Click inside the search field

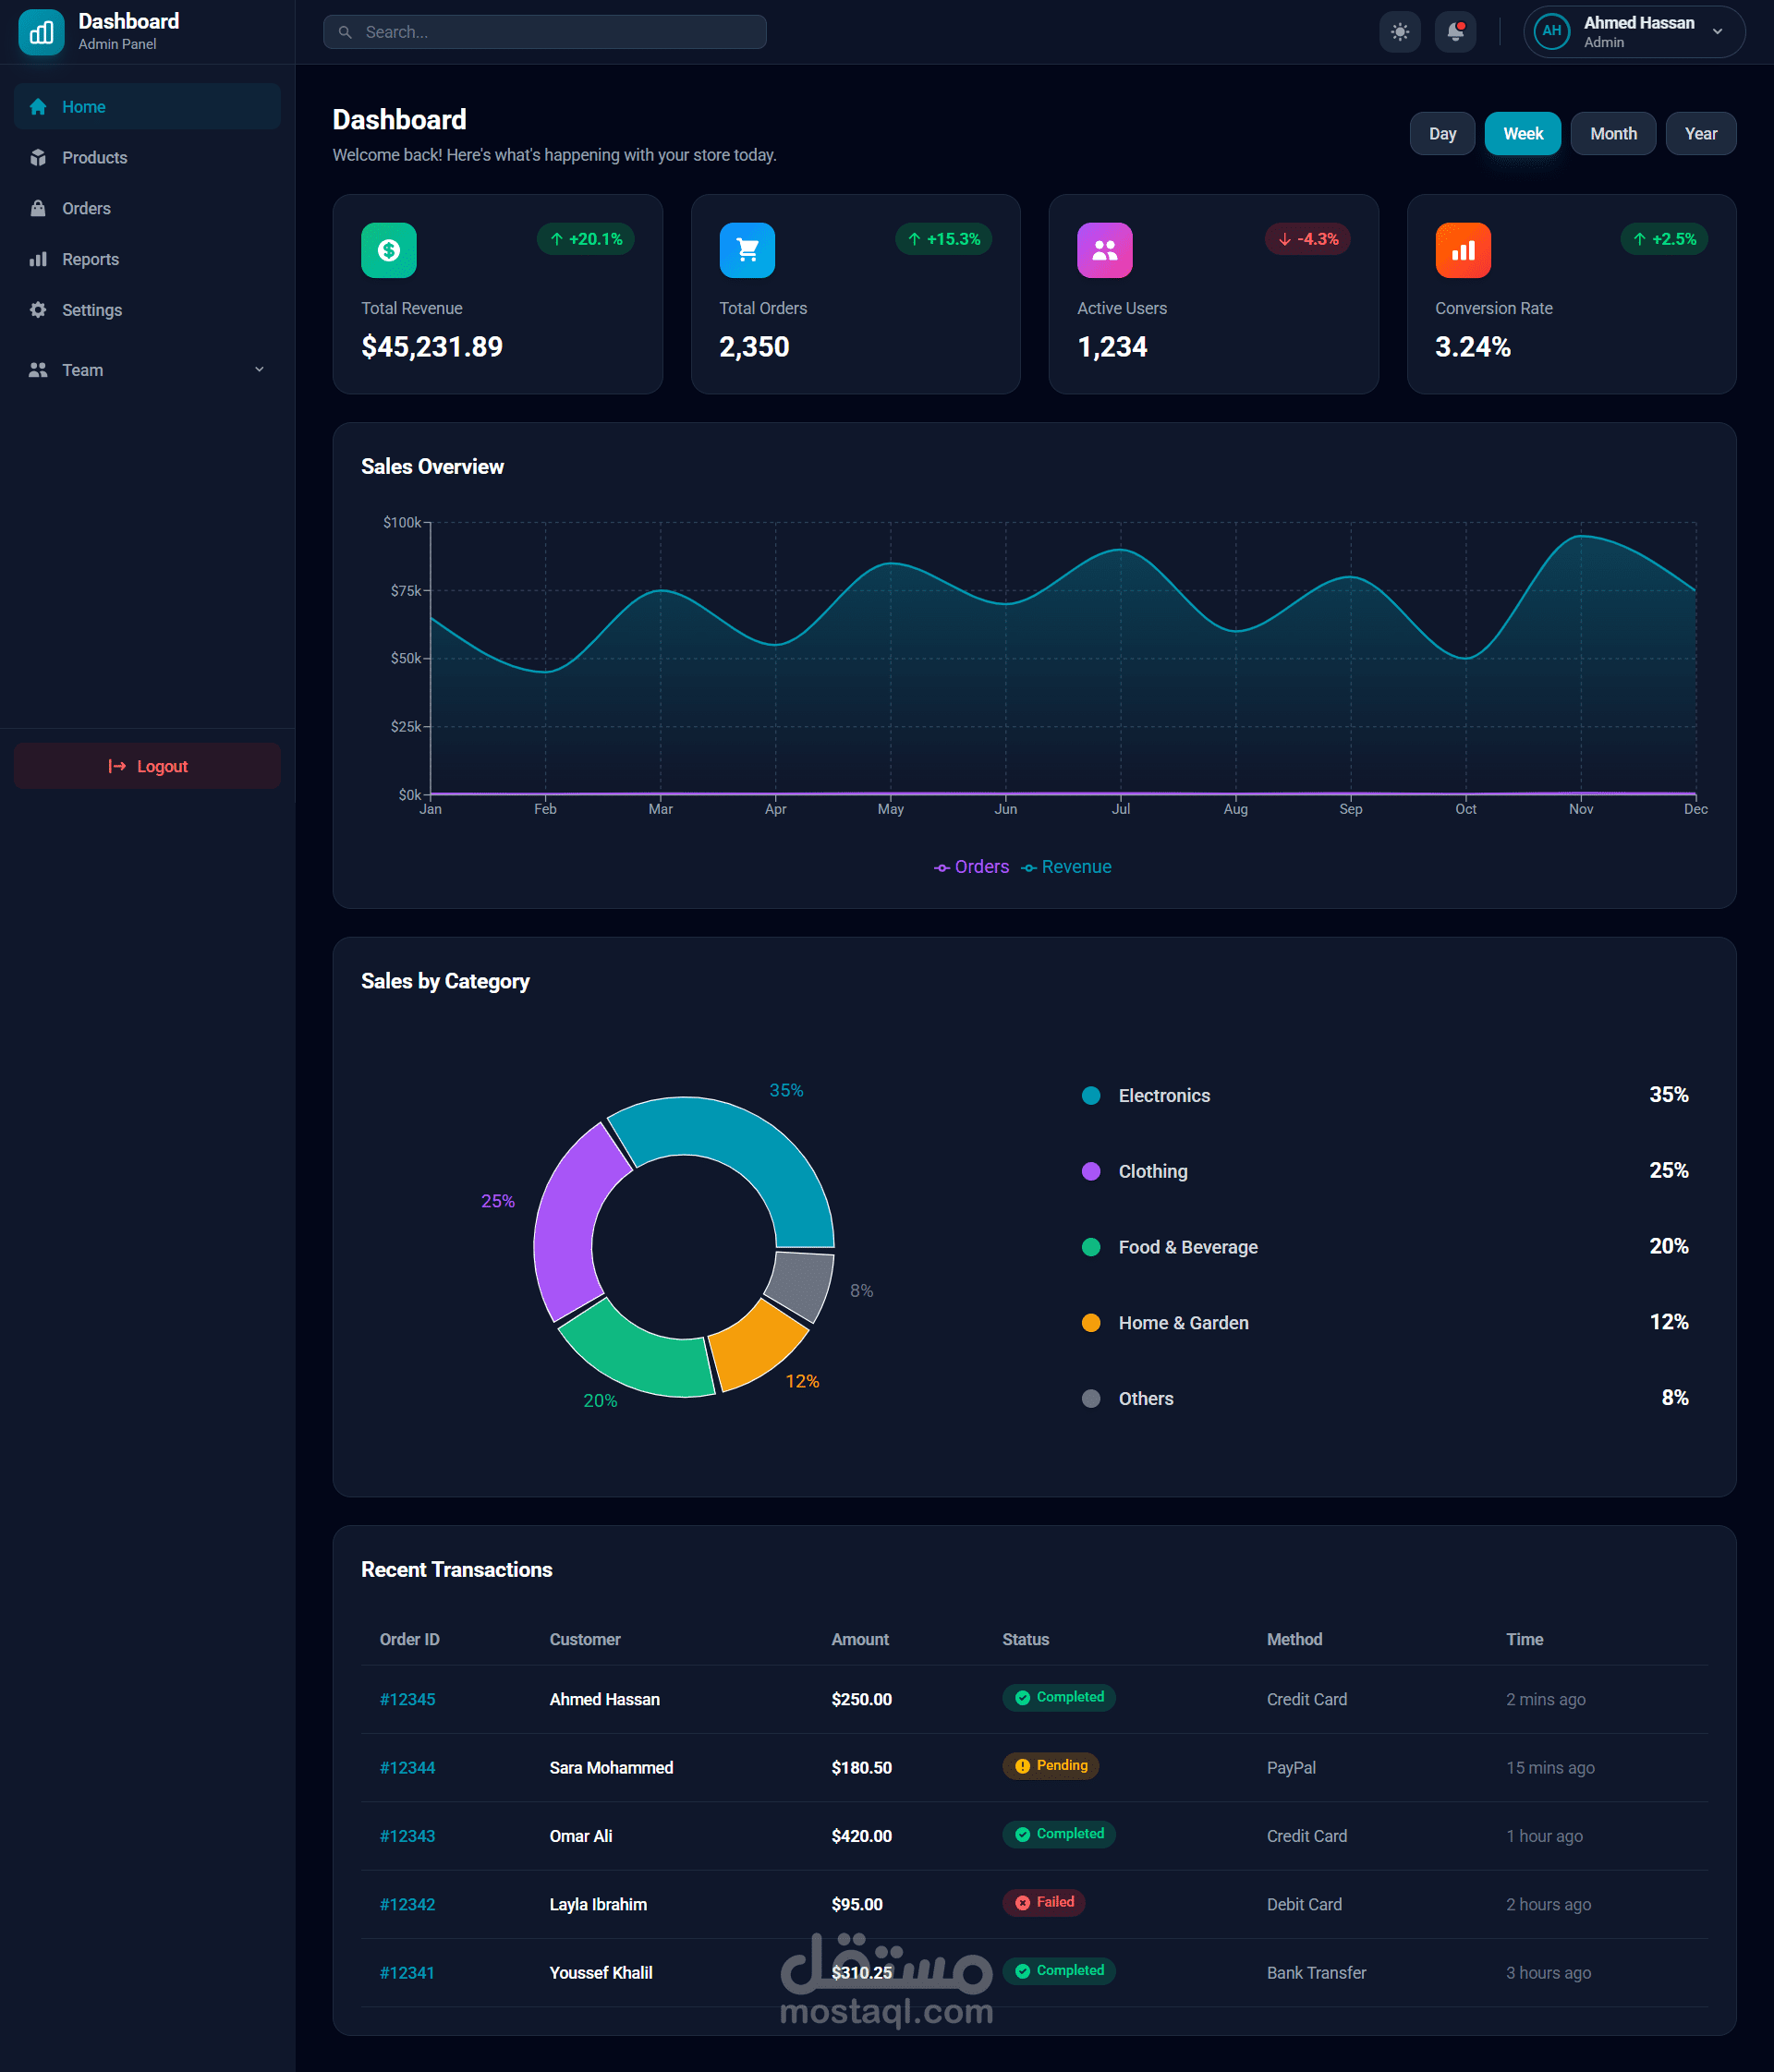[x=545, y=31]
